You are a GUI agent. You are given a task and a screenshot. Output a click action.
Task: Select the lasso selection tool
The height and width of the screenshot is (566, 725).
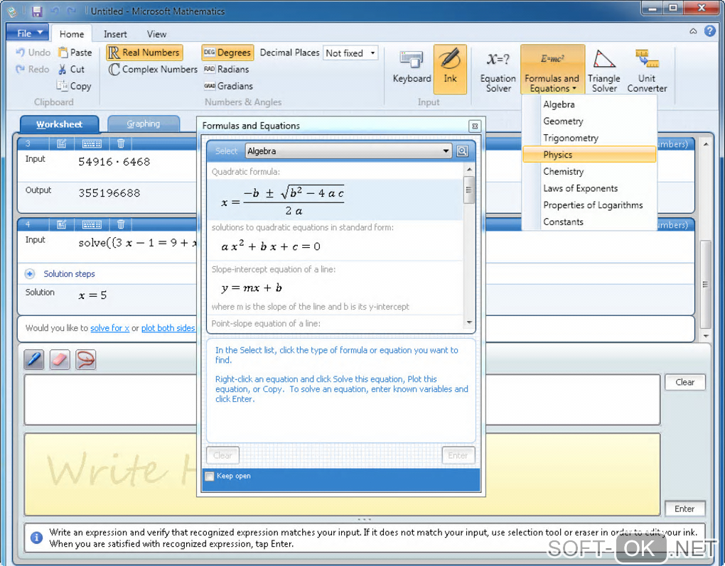[x=85, y=359]
